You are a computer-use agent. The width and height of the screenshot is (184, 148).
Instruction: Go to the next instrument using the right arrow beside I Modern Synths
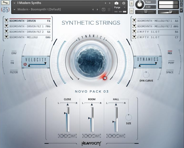click(110, 3)
